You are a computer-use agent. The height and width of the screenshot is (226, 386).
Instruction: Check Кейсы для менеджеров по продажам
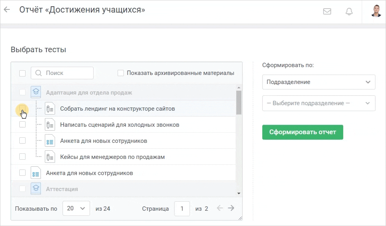22,157
